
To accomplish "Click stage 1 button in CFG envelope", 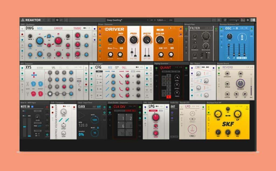I will tap(99, 76).
